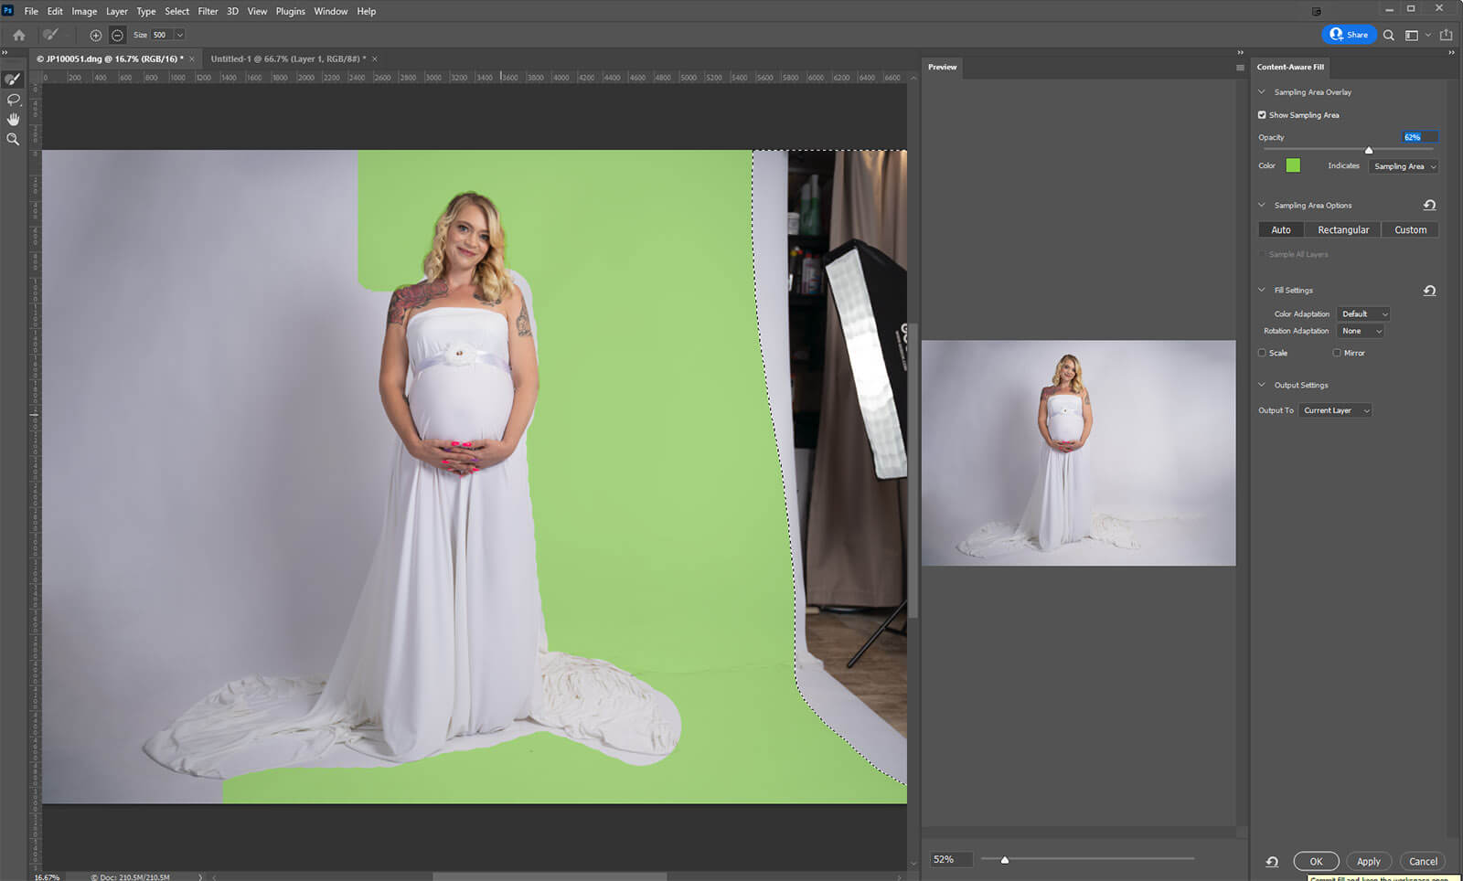This screenshot has height=881, width=1463.
Task: Click the subtract-from-sampling-area minus icon
Action: click(x=117, y=36)
